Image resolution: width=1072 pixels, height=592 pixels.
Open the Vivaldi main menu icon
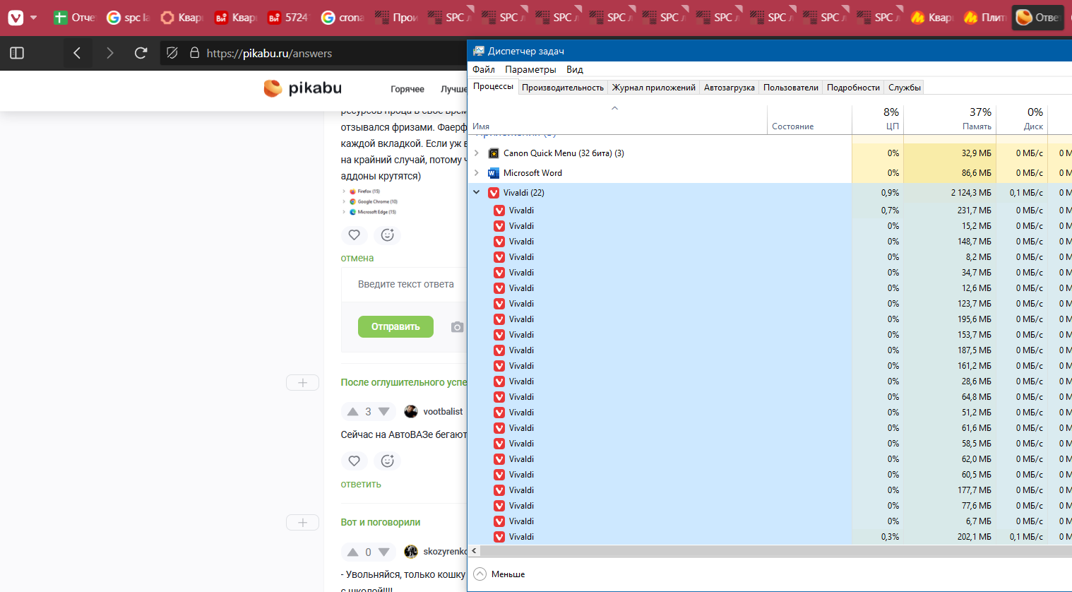(16, 18)
